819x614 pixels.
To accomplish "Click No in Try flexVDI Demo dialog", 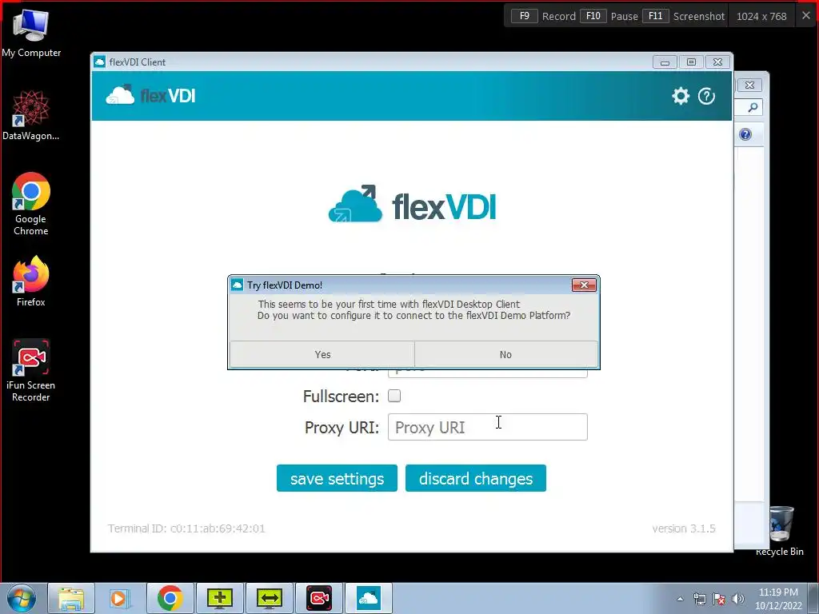I will click(505, 354).
